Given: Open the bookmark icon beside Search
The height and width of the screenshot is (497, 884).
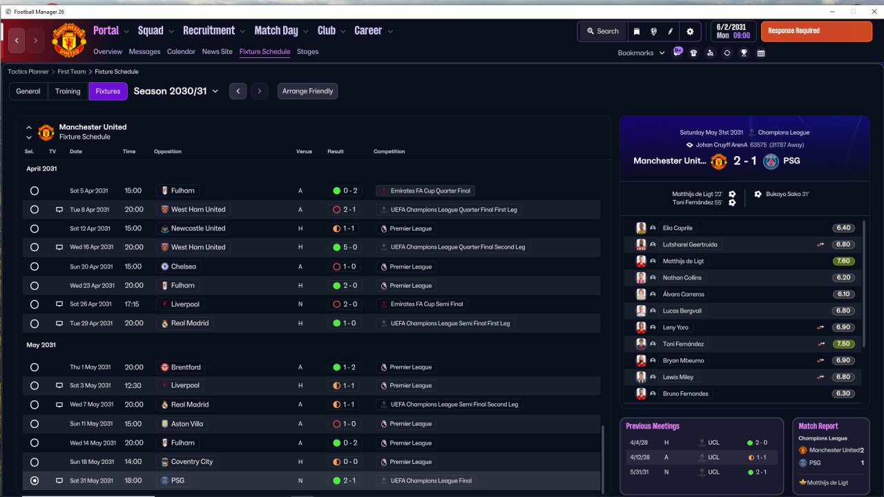Looking at the screenshot, I should (x=636, y=31).
